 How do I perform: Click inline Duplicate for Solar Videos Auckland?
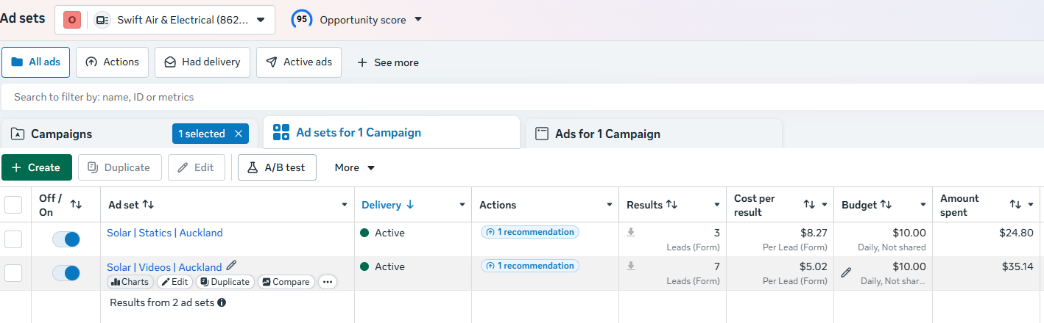(x=225, y=282)
